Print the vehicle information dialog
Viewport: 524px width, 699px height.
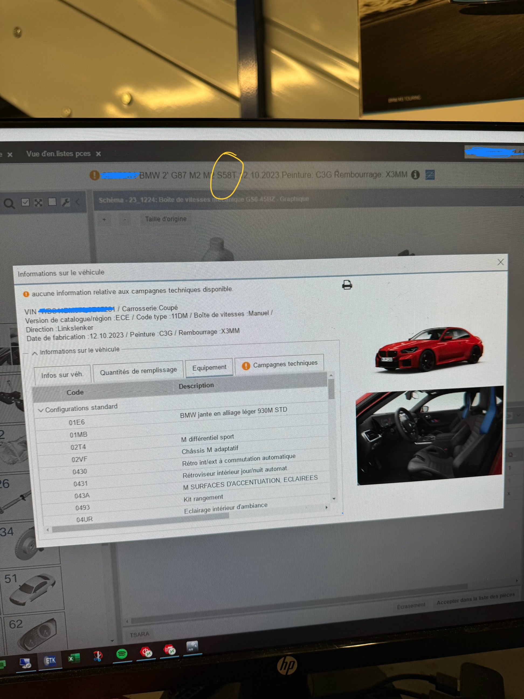tap(347, 285)
